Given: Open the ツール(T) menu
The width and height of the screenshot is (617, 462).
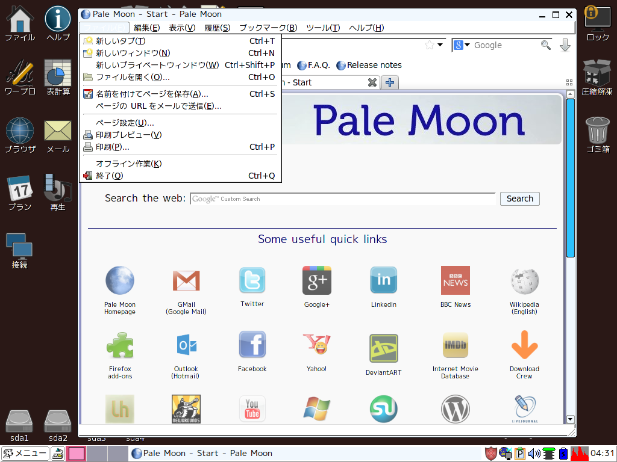Looking at the screenshot, I should pyautogui.click(x=323, y=28).
